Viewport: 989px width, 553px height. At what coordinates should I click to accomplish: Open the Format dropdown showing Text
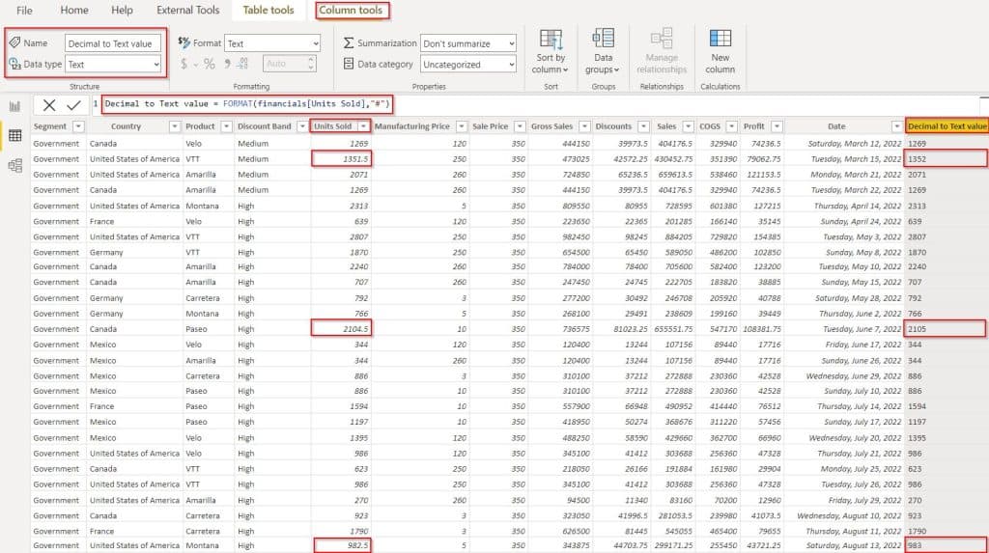[272, 43]
